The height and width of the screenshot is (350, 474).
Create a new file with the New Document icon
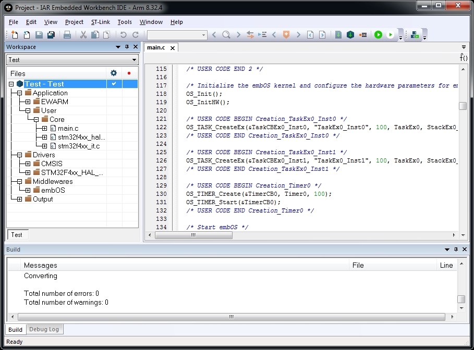[x=15, y=35]
